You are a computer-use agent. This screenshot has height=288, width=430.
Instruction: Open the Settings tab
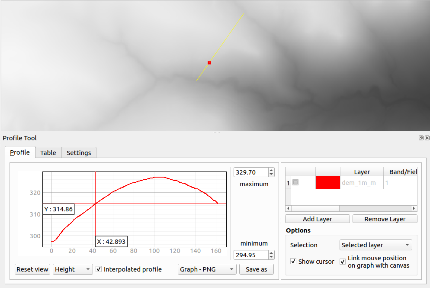pyautogui.click(x=79, y=152)
